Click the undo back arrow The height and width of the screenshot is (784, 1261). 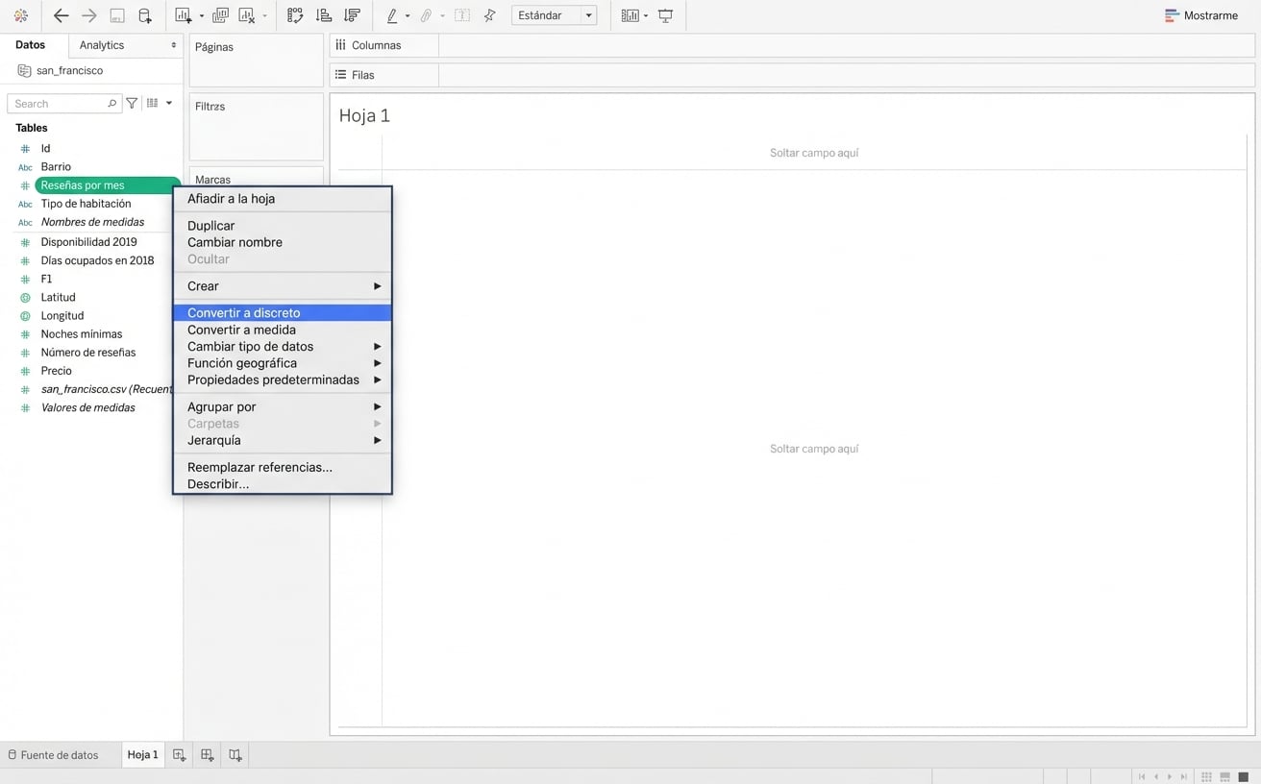click(61, 15)
